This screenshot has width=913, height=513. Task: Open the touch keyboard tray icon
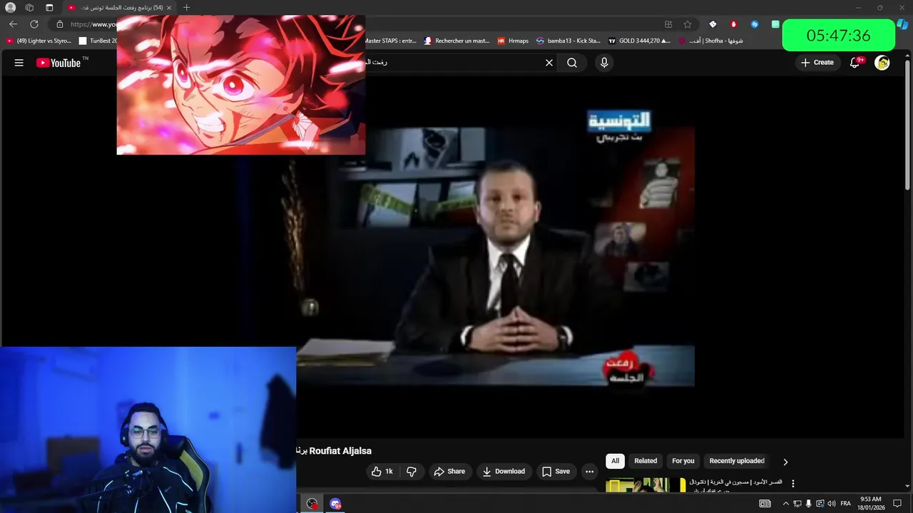click(765, 504)
